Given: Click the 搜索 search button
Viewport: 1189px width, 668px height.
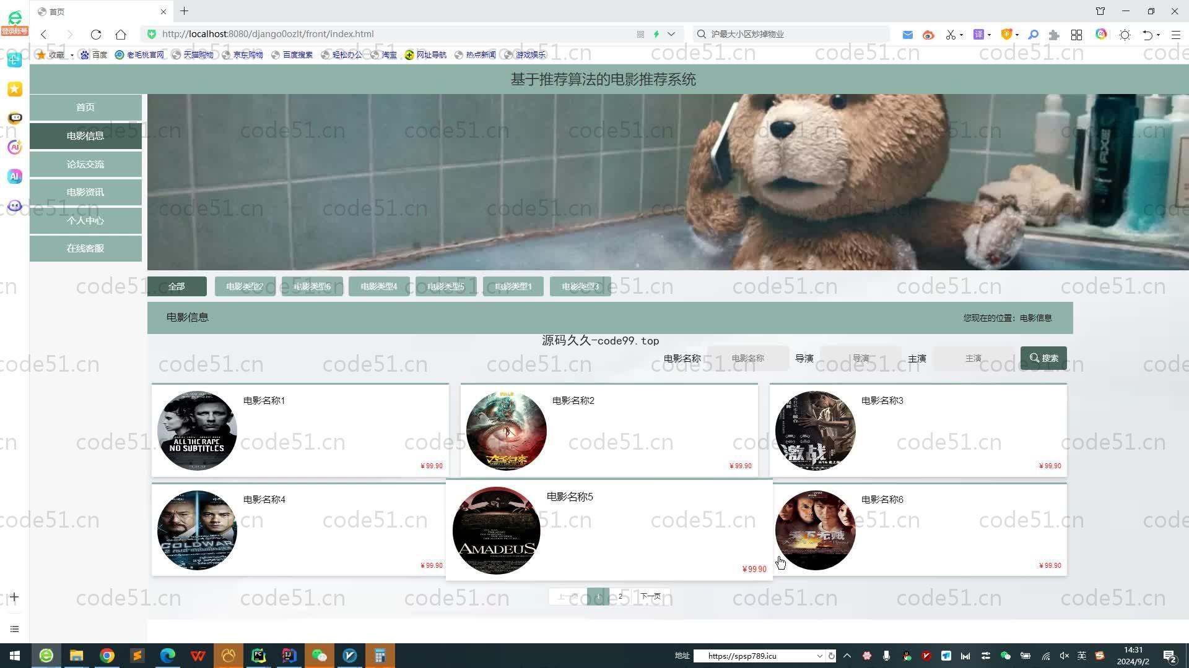Looking at the screenshot, I should tap(1043, 358).
